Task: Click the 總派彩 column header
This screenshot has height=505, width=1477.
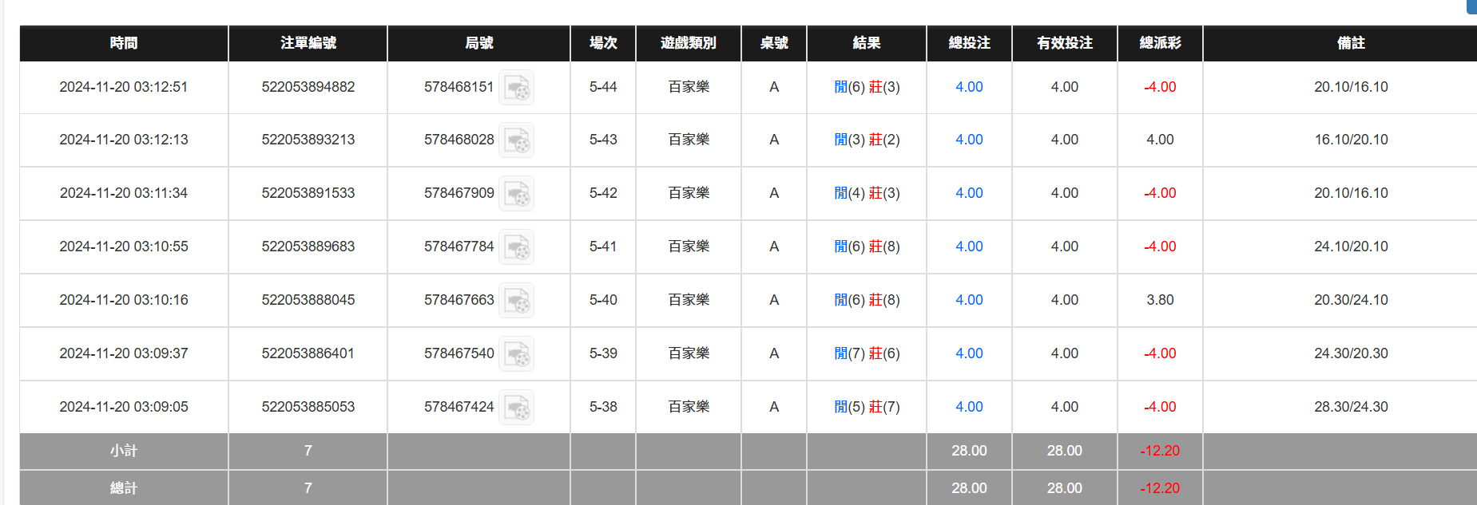Action: pos(1160,43)
